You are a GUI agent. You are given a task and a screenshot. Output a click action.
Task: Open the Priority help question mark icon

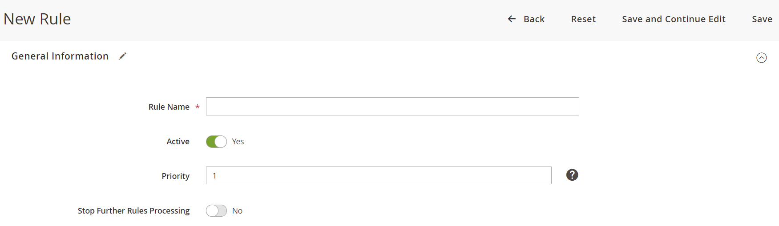(x=572, y=175)
